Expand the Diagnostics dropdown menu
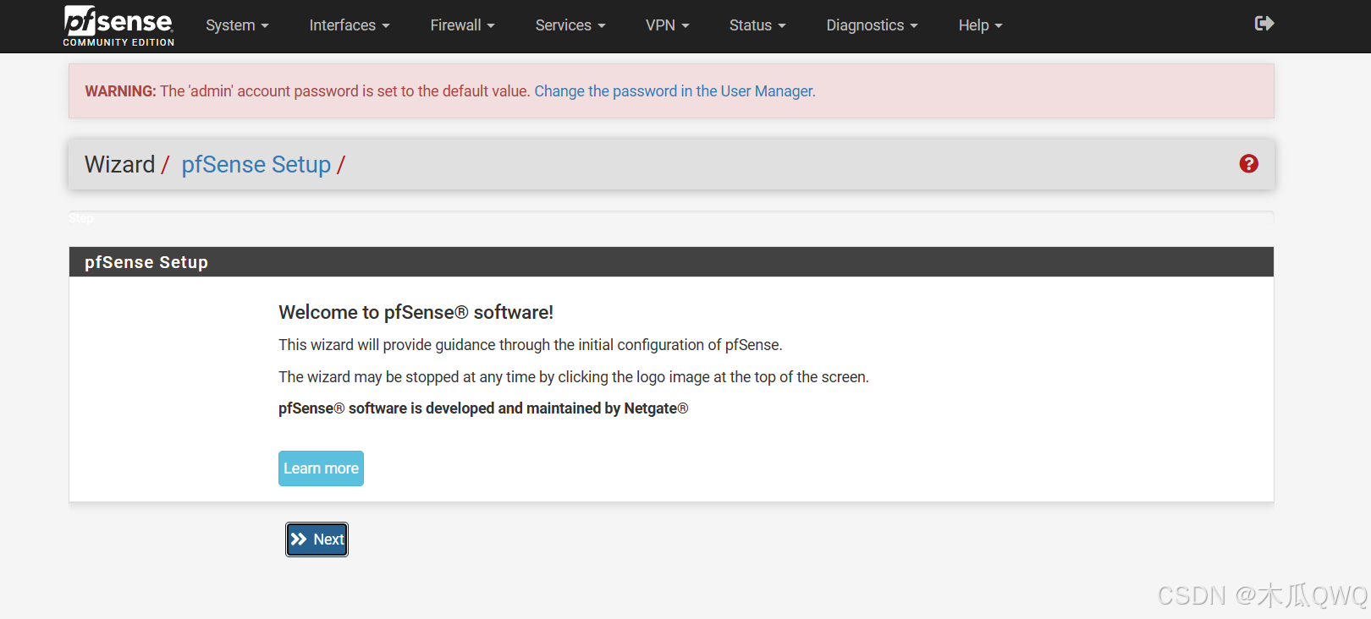Image resolution: width=1371 pixels, height=619 pixels. (x=872, y=25)
